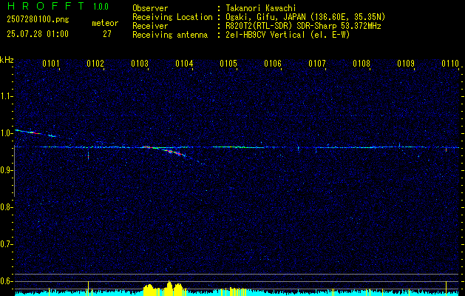
Task: Click time marker 0102
Action: click(95, 64)
